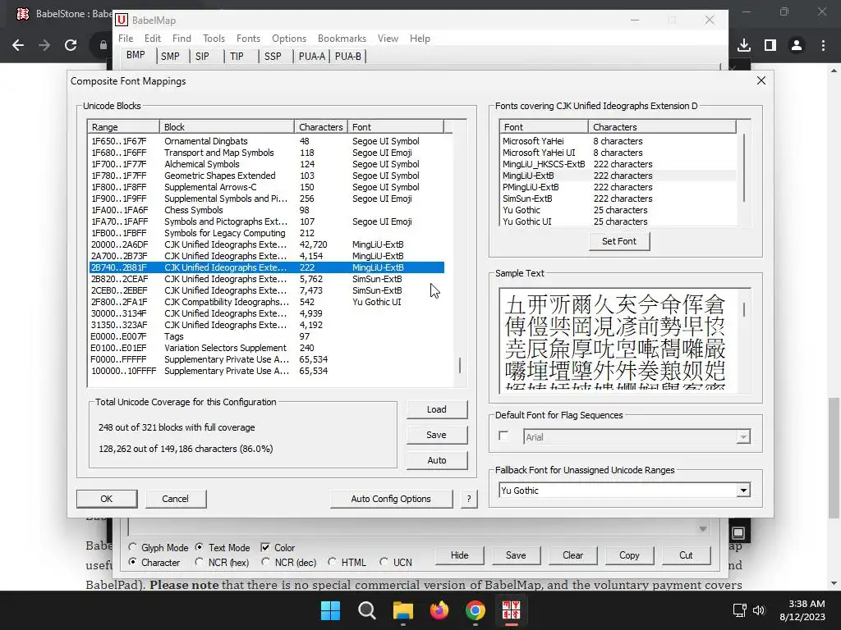Expand the BabelMap edit buffer dropdown arrow
The width and height of the screenshot is (841, 630).
(x=703, y=529)
